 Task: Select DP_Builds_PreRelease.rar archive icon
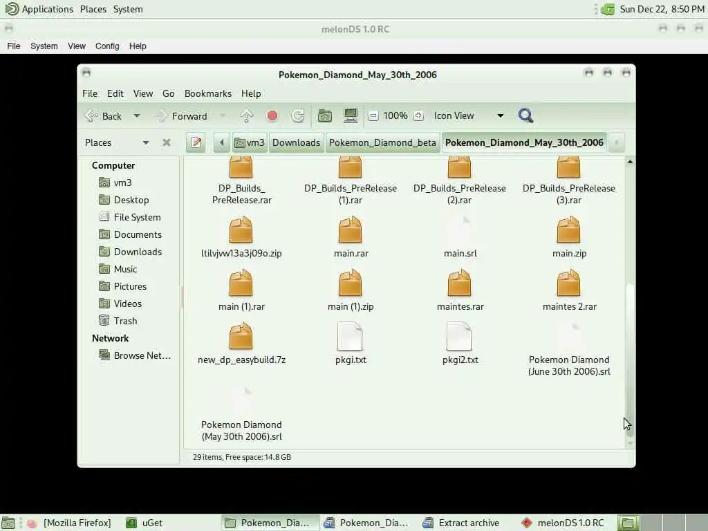pos(241,167)
